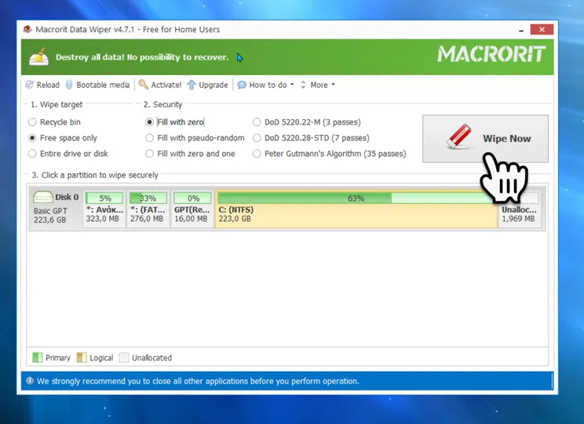Click the 5% usage bar partition

(104, 198)
